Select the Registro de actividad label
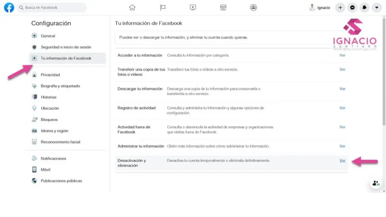386x217 pixels. [136, 108]
